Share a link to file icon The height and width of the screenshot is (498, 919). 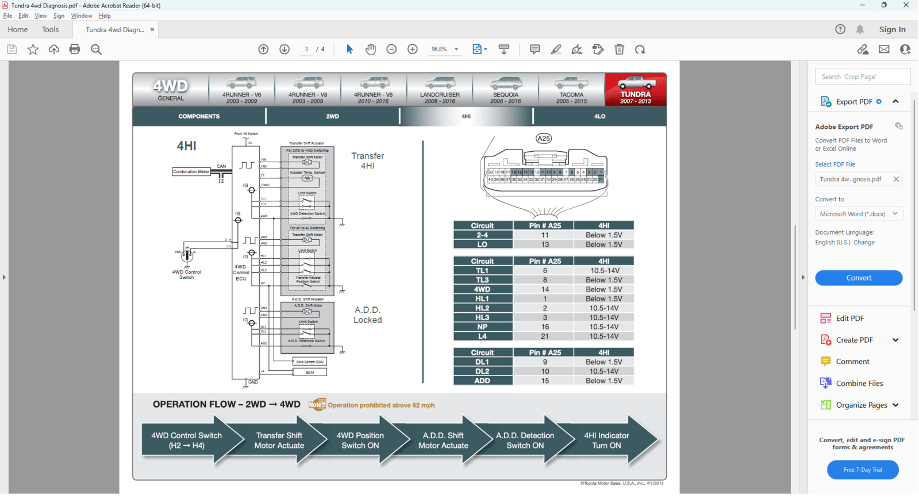863,49
